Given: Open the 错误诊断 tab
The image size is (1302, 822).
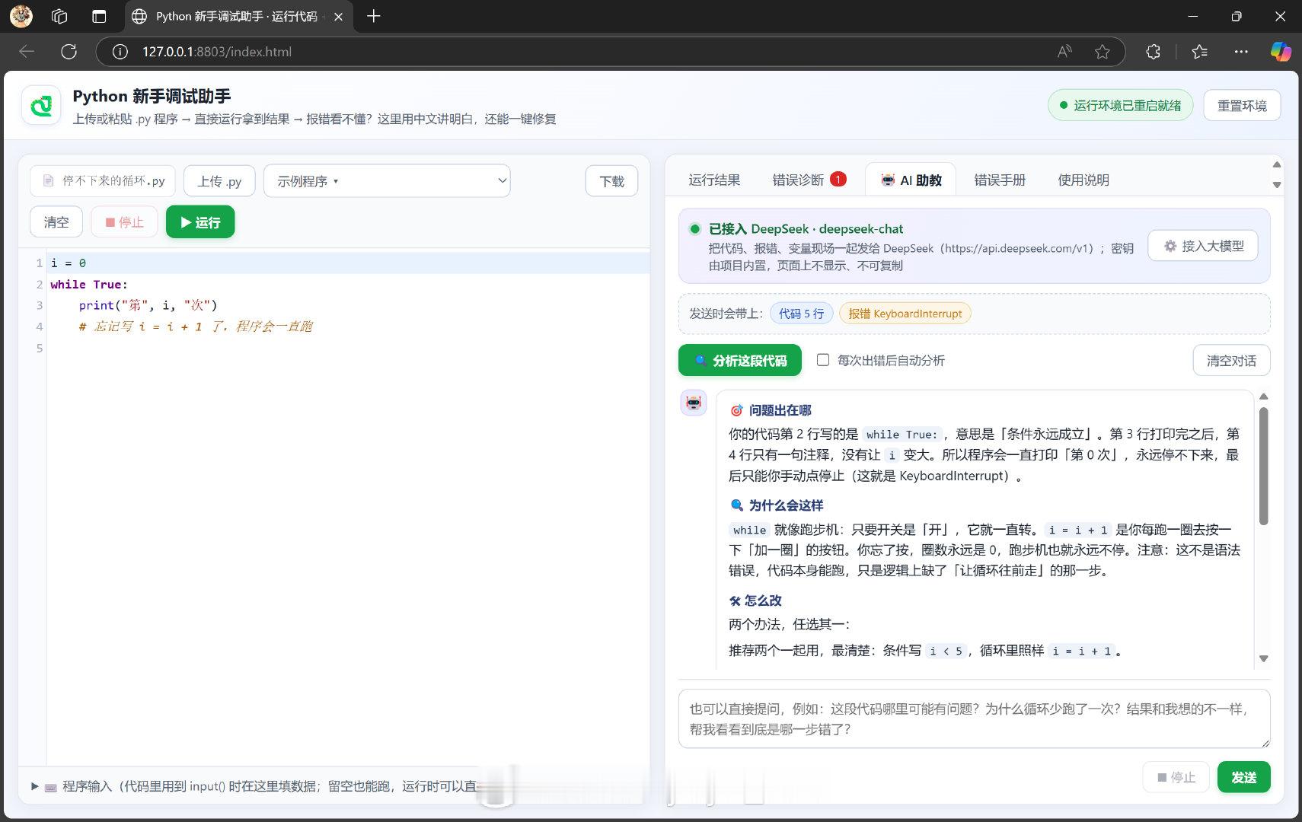Looking at the screenshot, I should [x=809, y=180].
